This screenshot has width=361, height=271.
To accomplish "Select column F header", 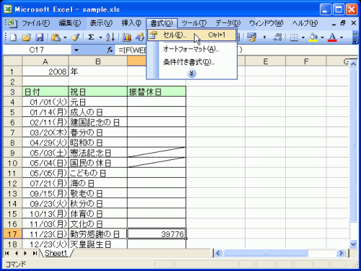I will (306, 61).
